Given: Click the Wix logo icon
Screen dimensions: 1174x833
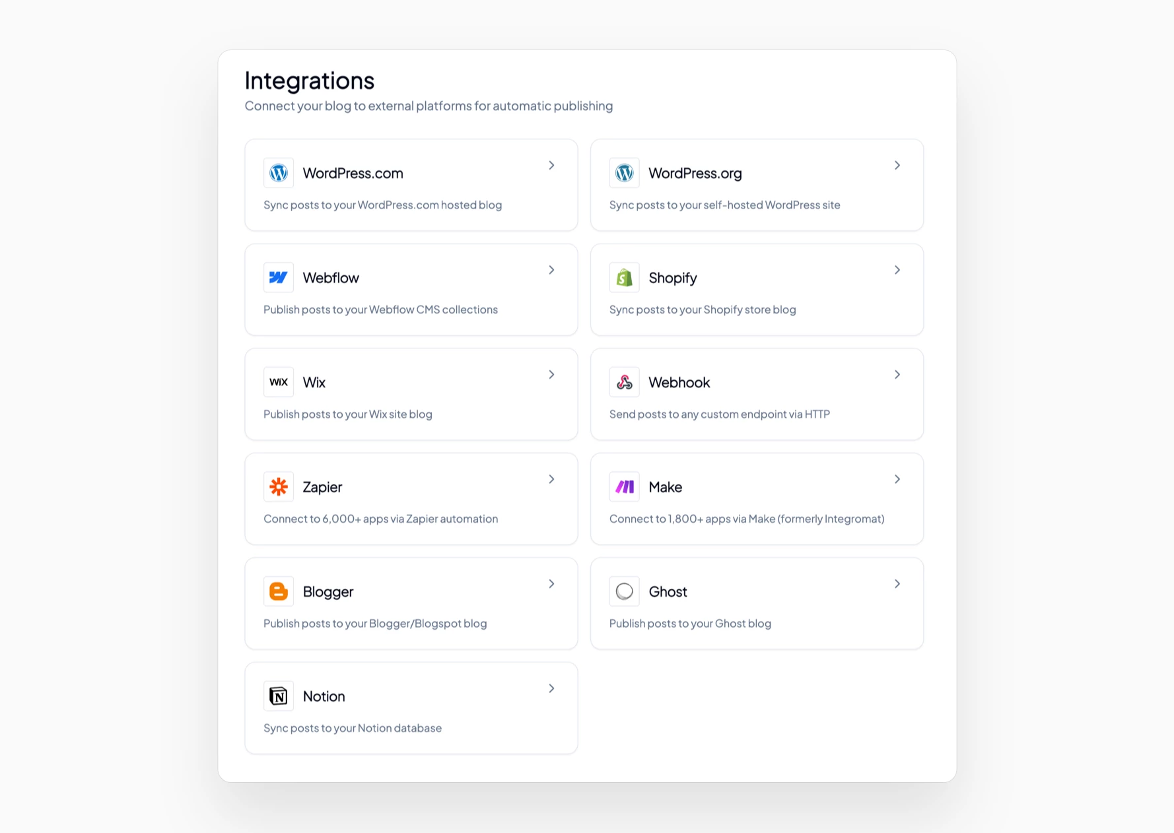Looking at the screenshot, I should [279, 382].
